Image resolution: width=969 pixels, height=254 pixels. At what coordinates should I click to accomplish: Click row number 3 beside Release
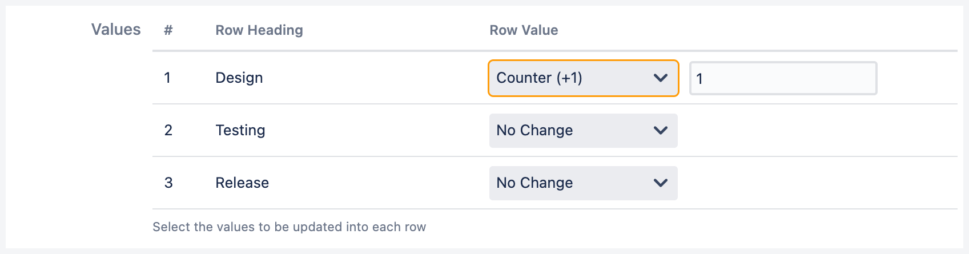[x=168, y=183]
